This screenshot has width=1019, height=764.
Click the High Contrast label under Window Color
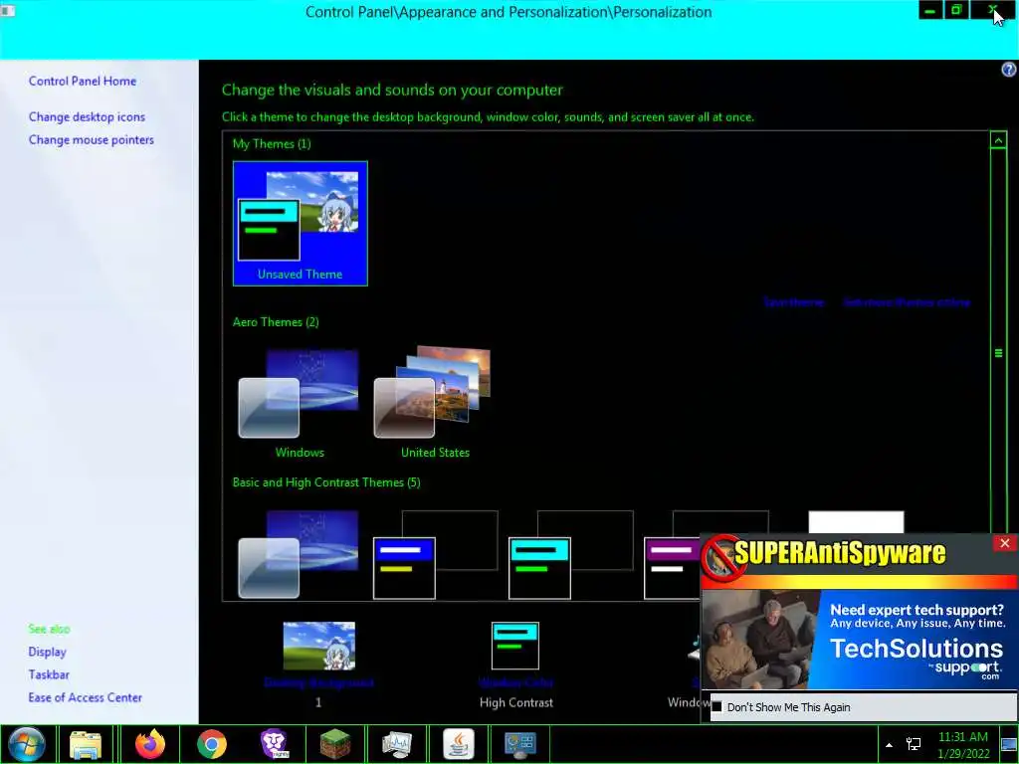[516, 702]
